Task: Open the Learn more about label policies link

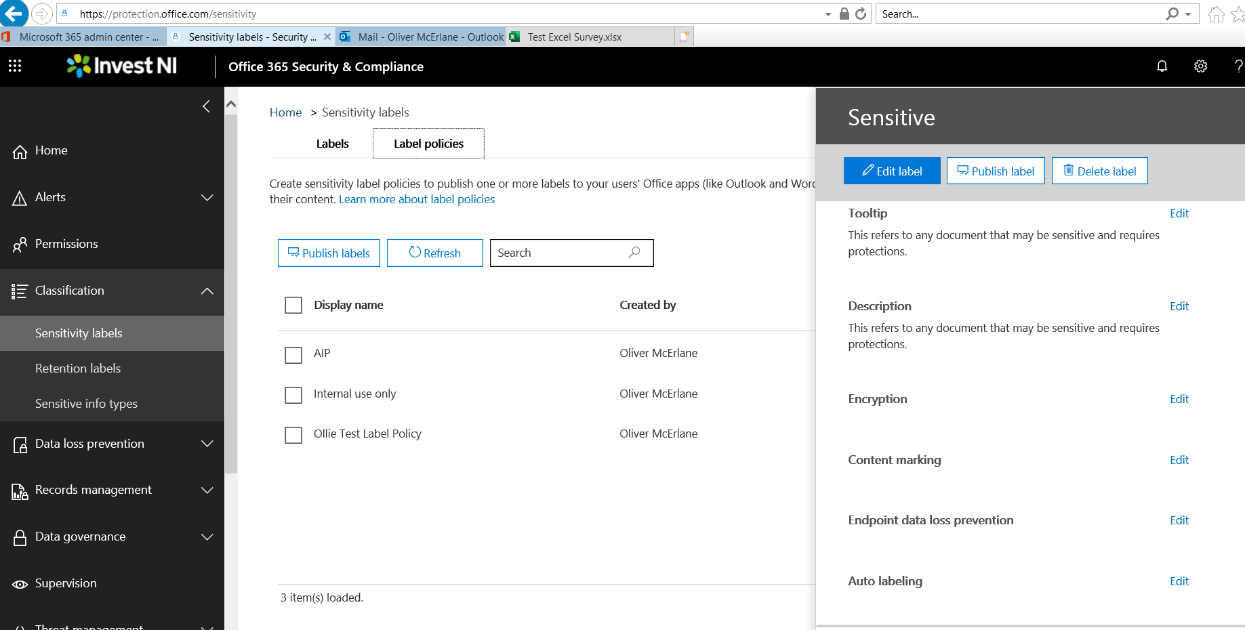Action: pyautogui.click(x=416, y=198)
